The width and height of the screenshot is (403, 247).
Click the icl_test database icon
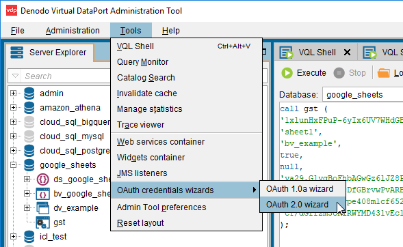29,237
